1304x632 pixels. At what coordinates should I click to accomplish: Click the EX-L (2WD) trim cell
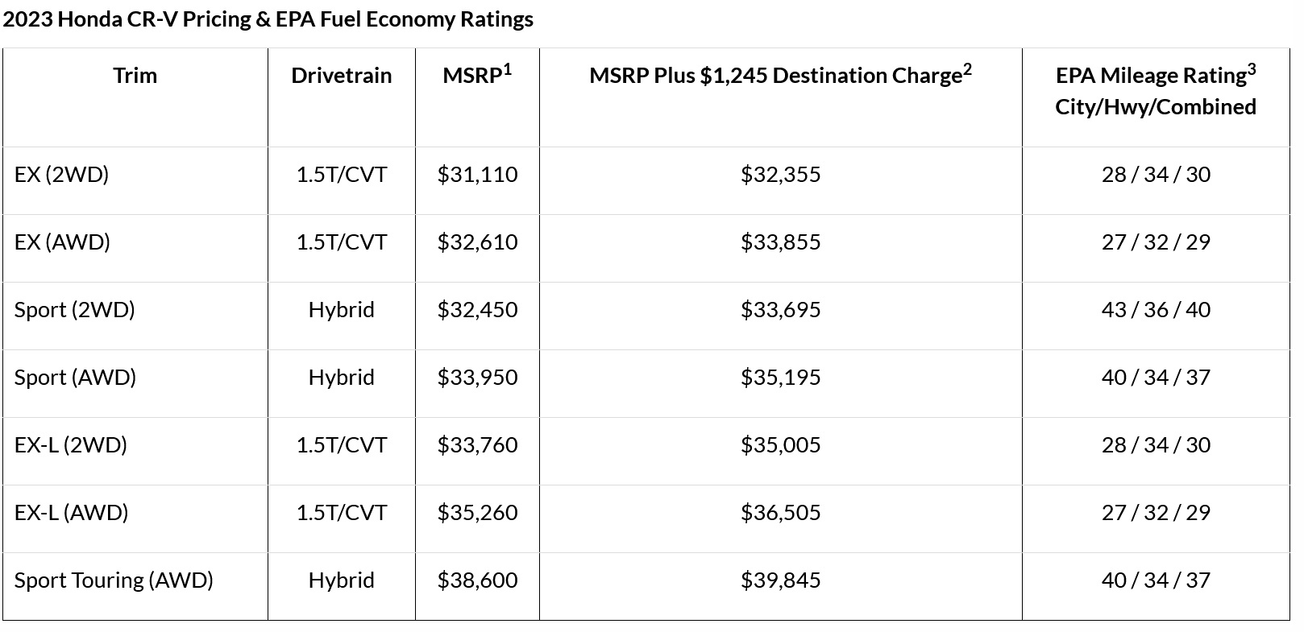pos(70,445)
